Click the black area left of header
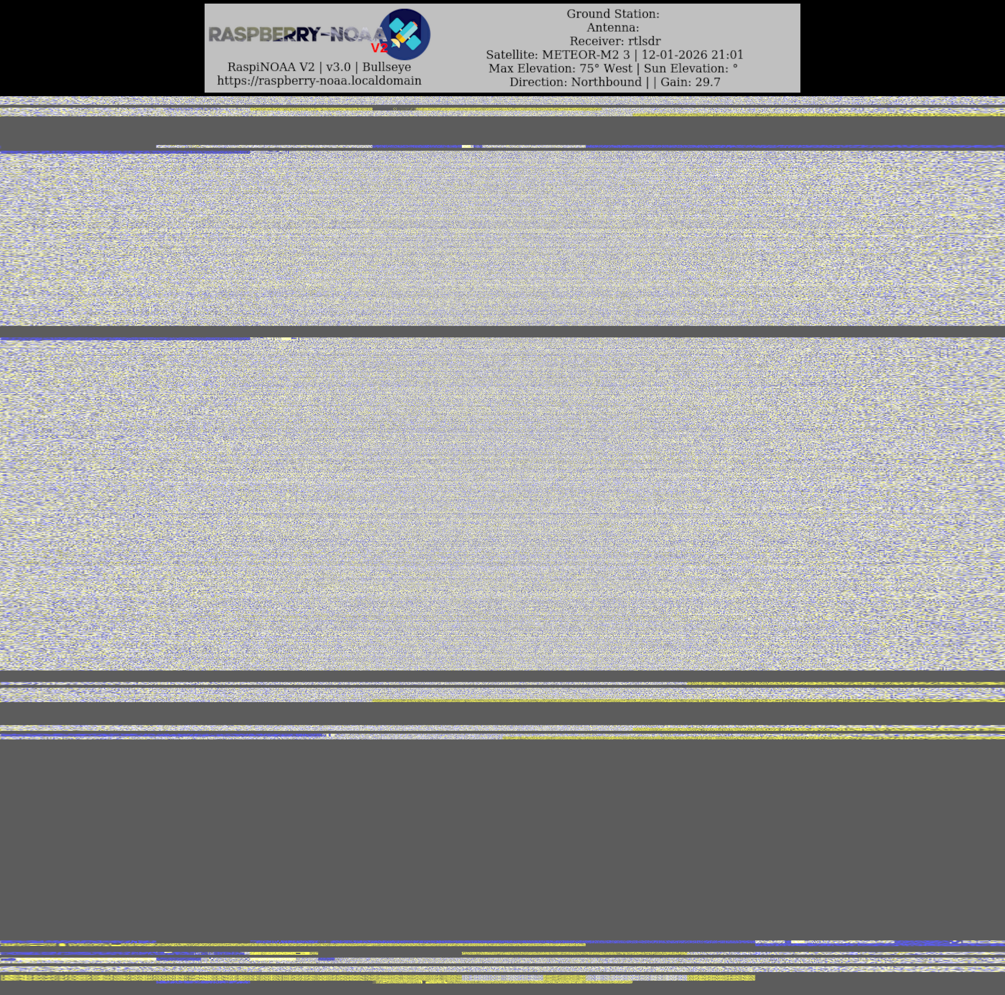 click(x=102, y=48)
